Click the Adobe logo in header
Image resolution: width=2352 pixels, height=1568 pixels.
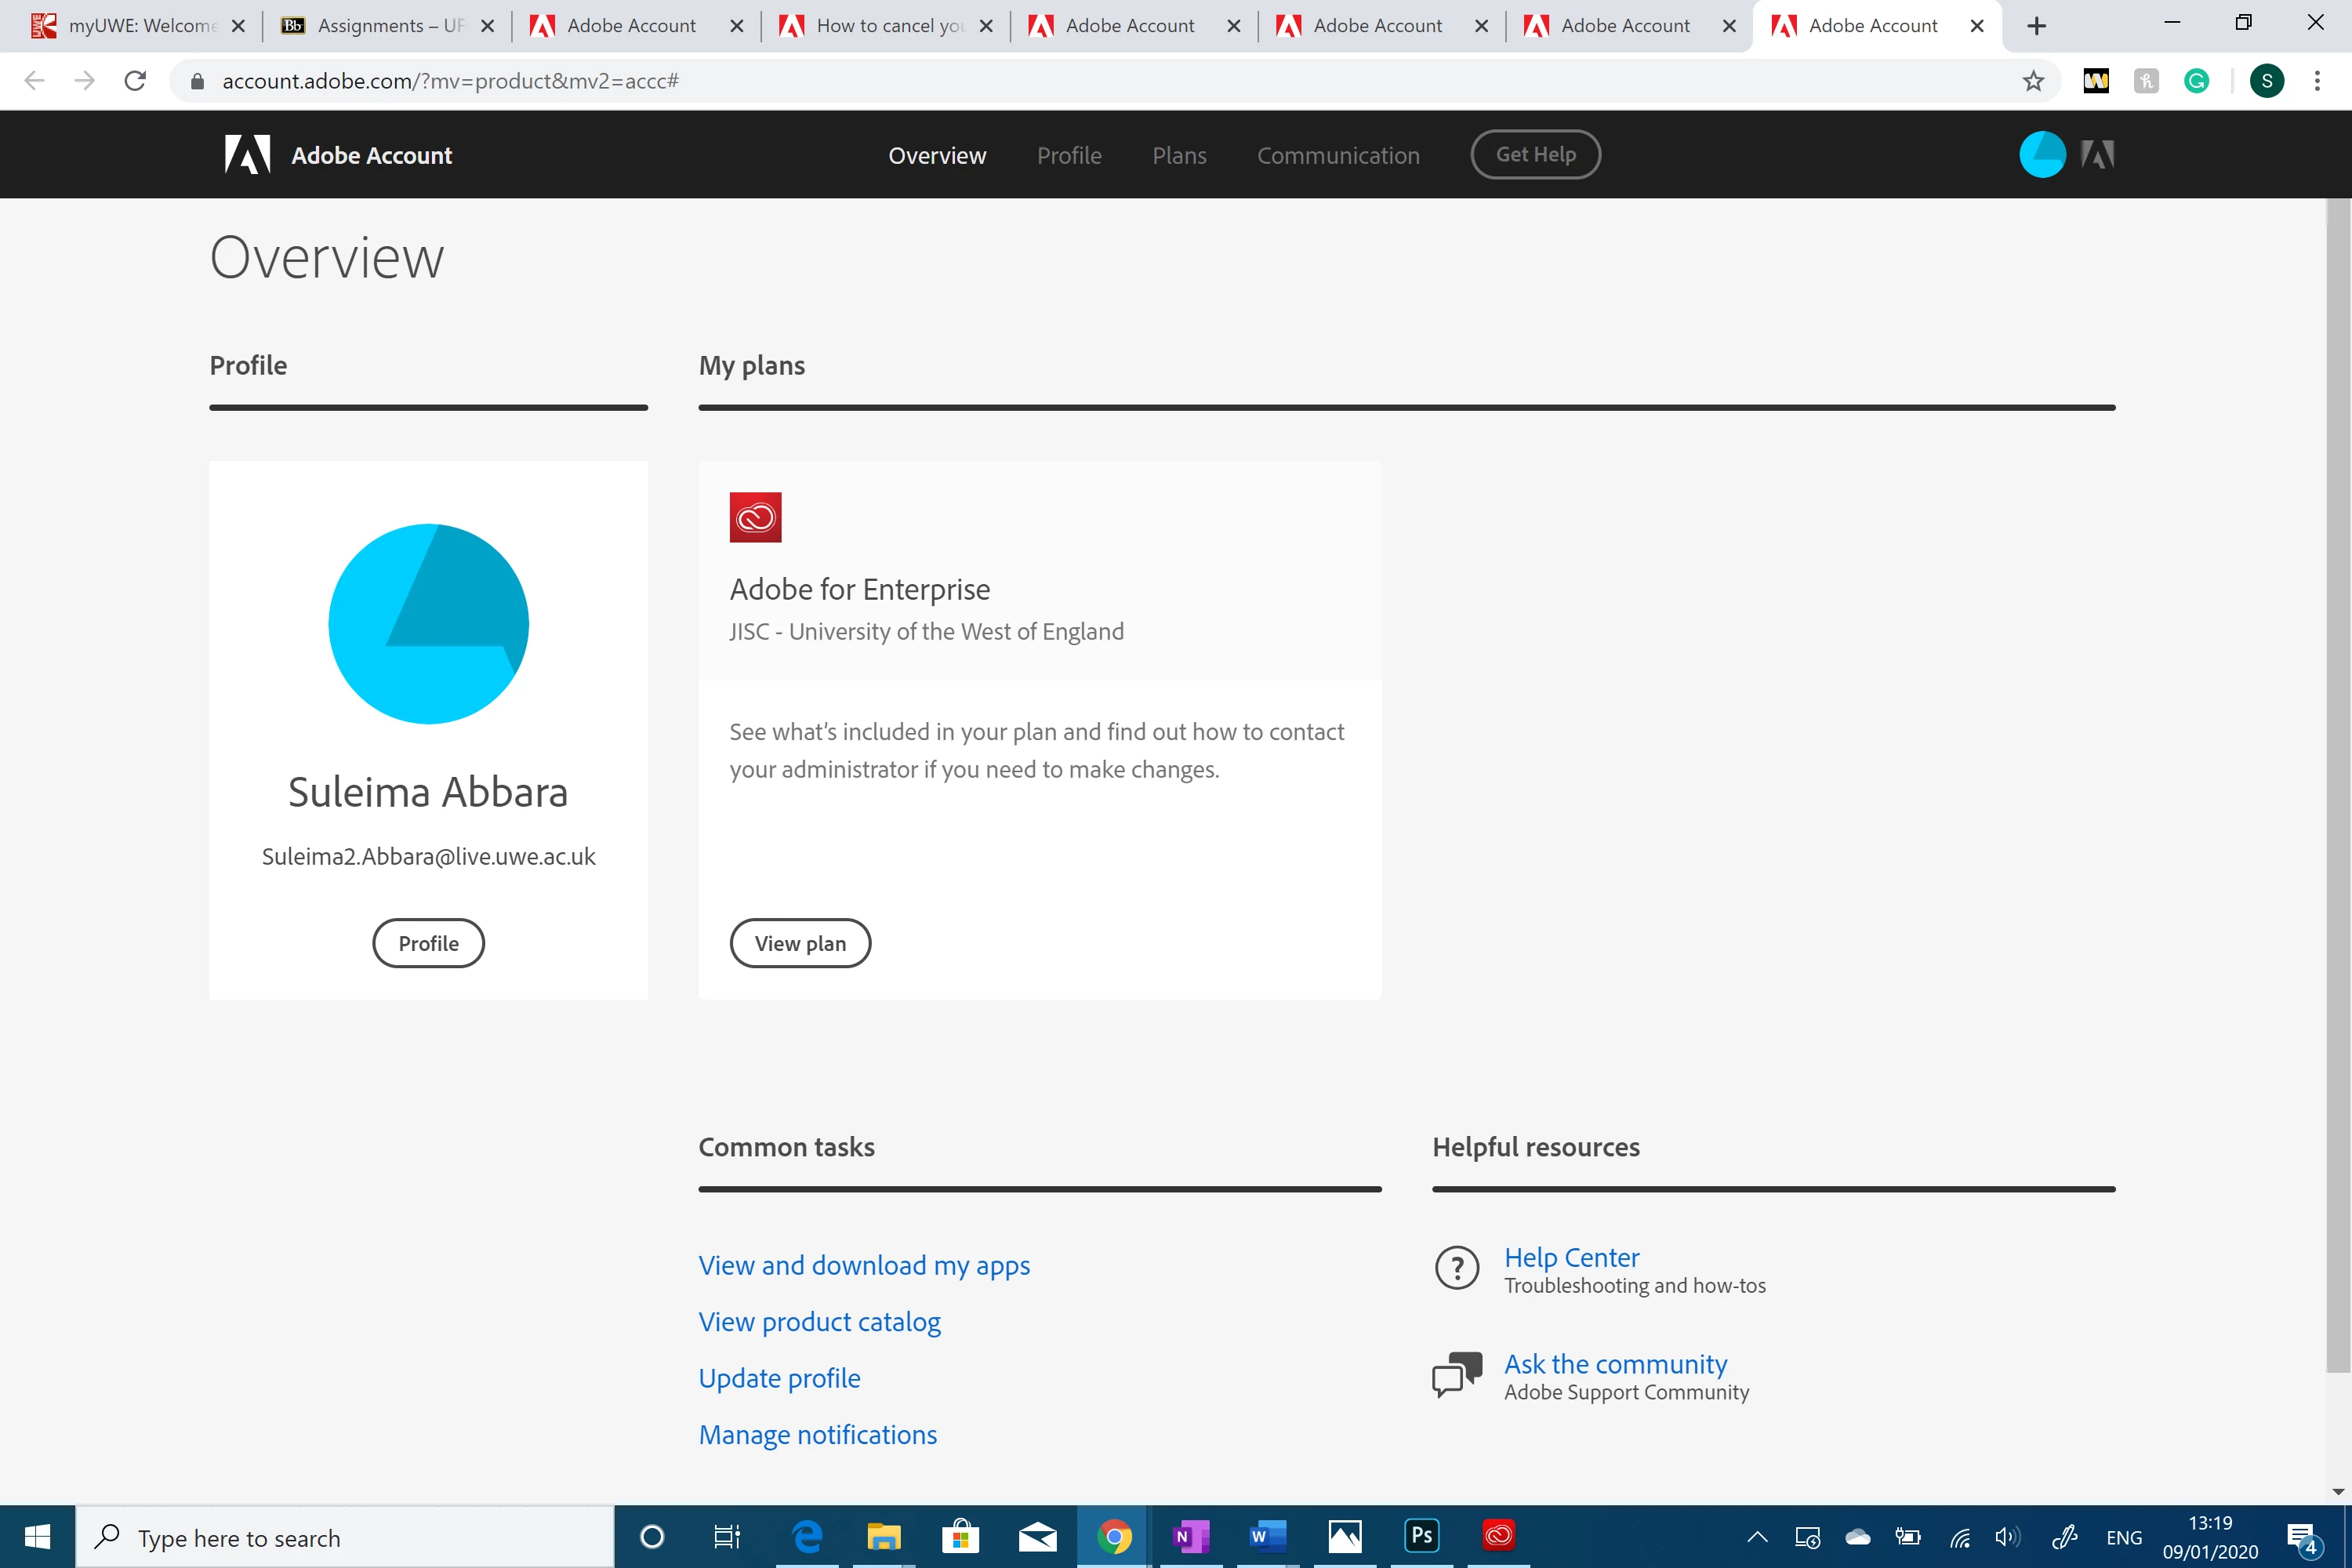[247, 155]
